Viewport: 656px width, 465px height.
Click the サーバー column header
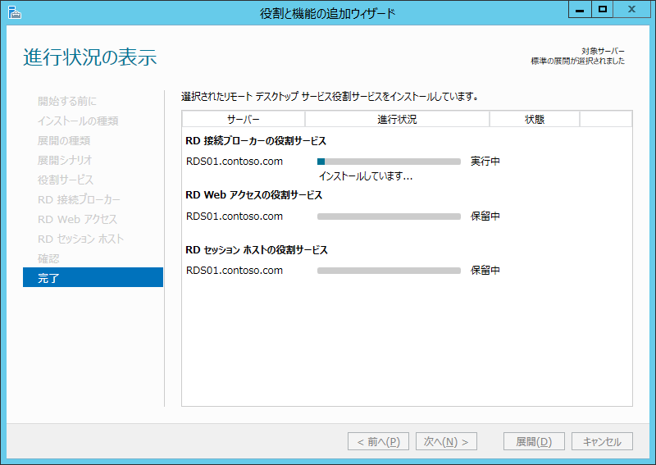[244, 120]
